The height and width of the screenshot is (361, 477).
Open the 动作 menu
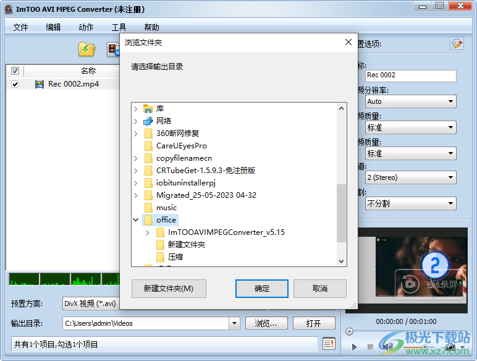coord(86,27)
